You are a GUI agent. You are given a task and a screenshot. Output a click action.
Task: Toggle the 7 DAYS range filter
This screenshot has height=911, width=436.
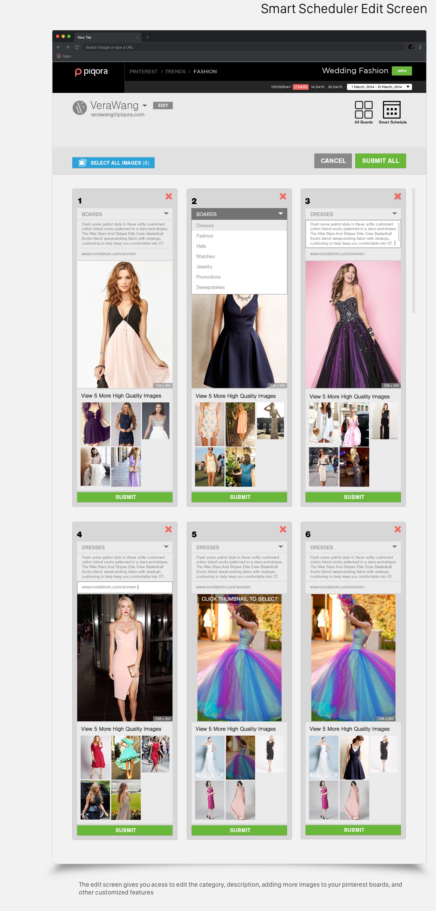click(x=301, y=87)
